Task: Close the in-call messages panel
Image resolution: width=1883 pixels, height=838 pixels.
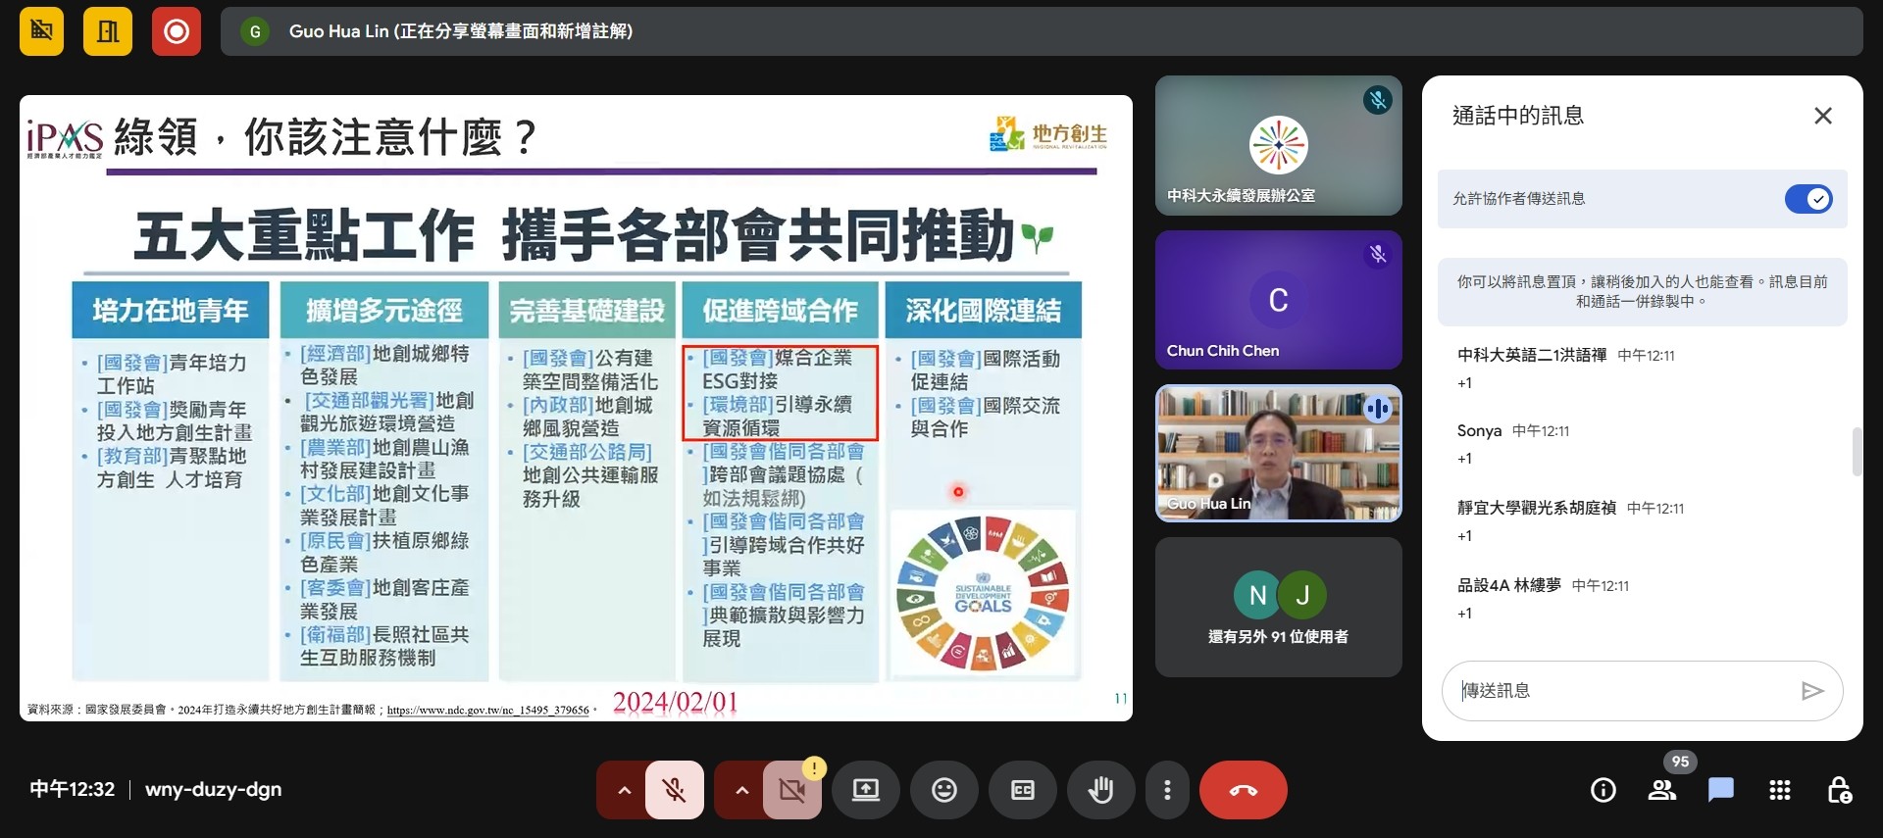Action: coord(1823,116)
